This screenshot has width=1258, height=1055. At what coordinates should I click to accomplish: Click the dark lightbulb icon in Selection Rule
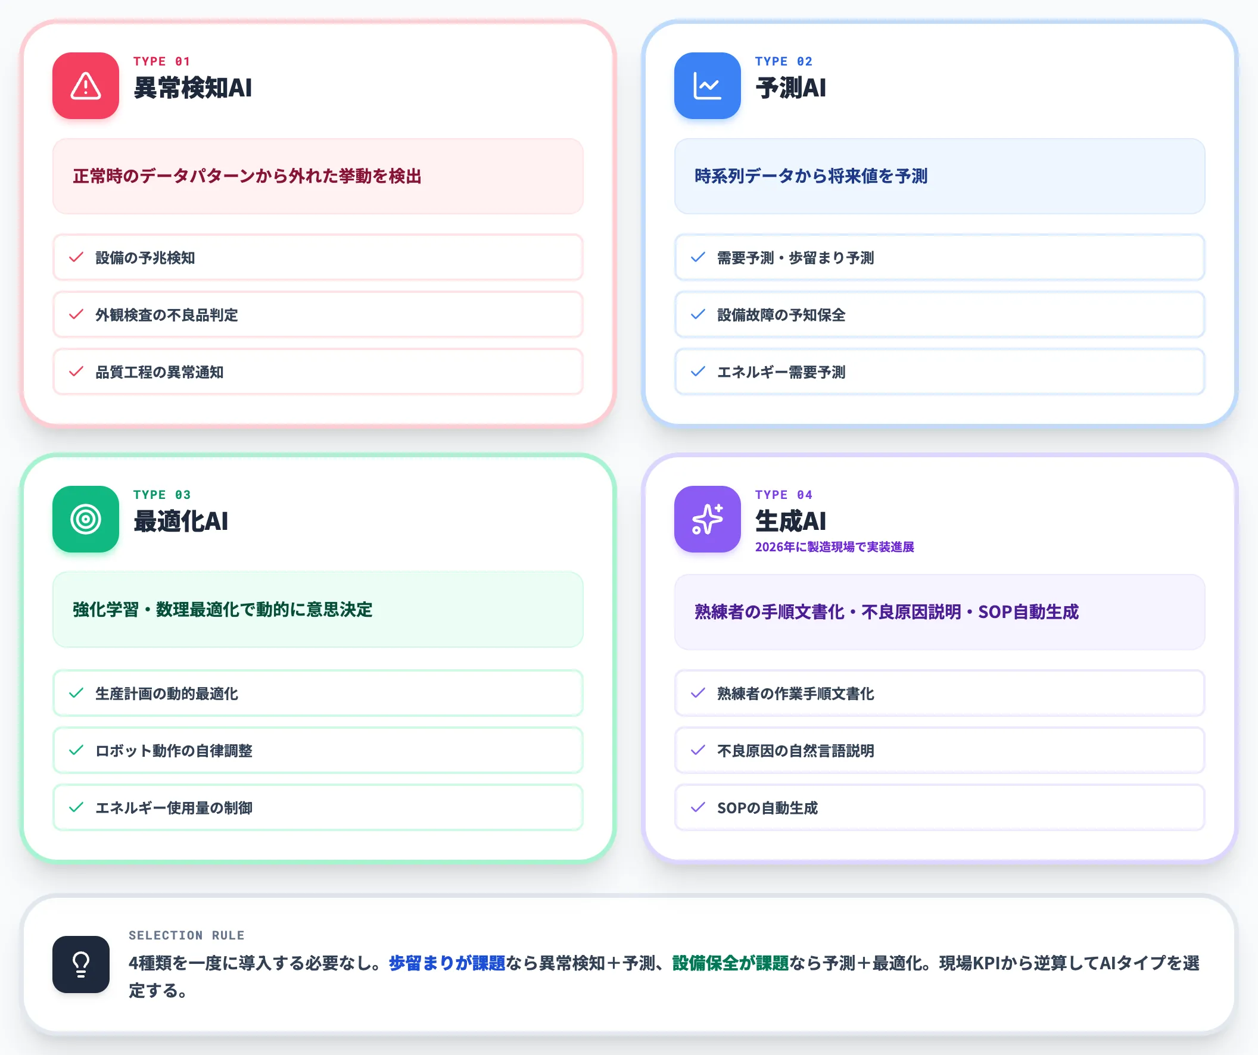81,965
